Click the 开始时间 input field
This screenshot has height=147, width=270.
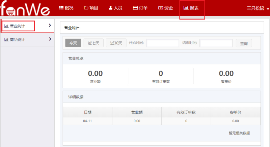click(x=162, y=43)
